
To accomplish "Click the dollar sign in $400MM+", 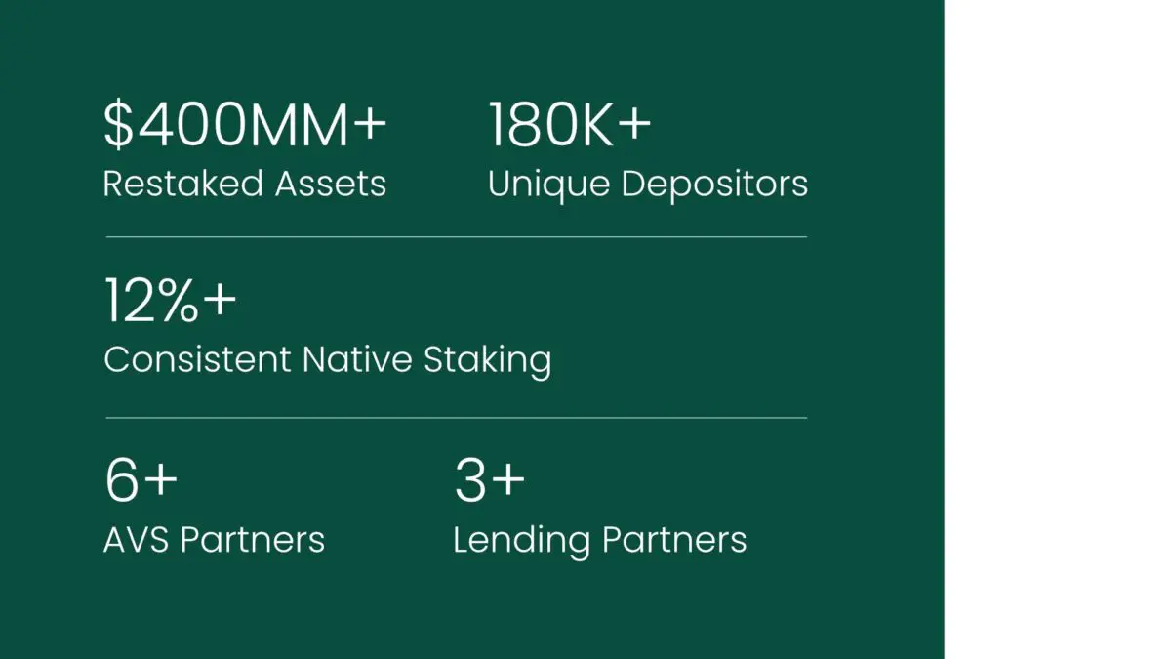I will [117, 127].
